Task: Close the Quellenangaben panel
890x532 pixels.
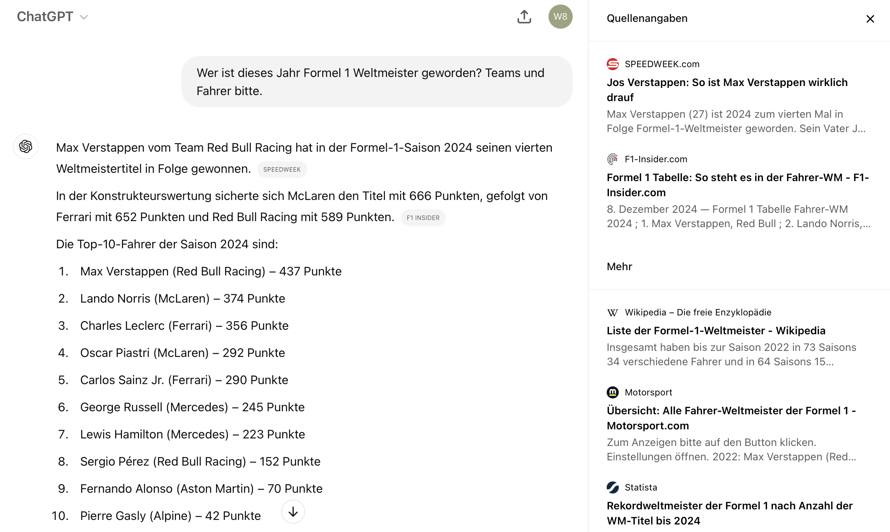Action: coord(870,18)
